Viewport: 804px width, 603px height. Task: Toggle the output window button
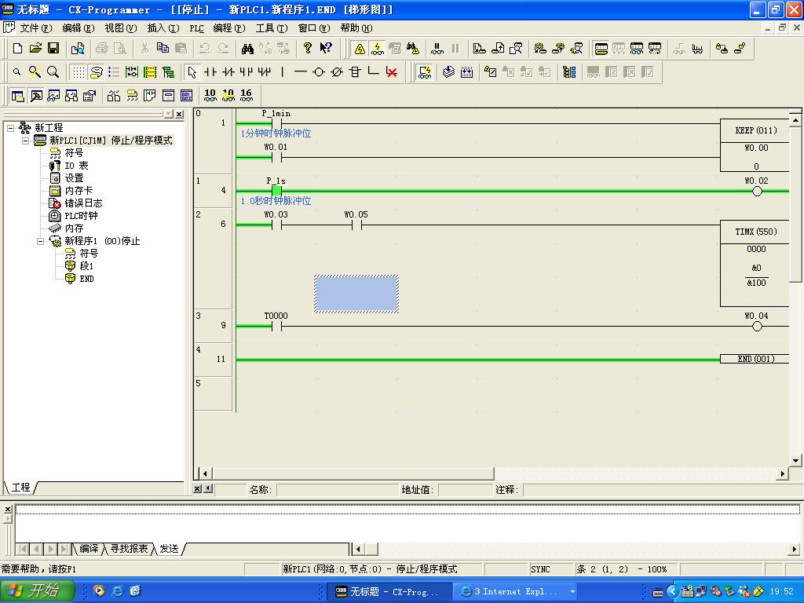[36, 96]
